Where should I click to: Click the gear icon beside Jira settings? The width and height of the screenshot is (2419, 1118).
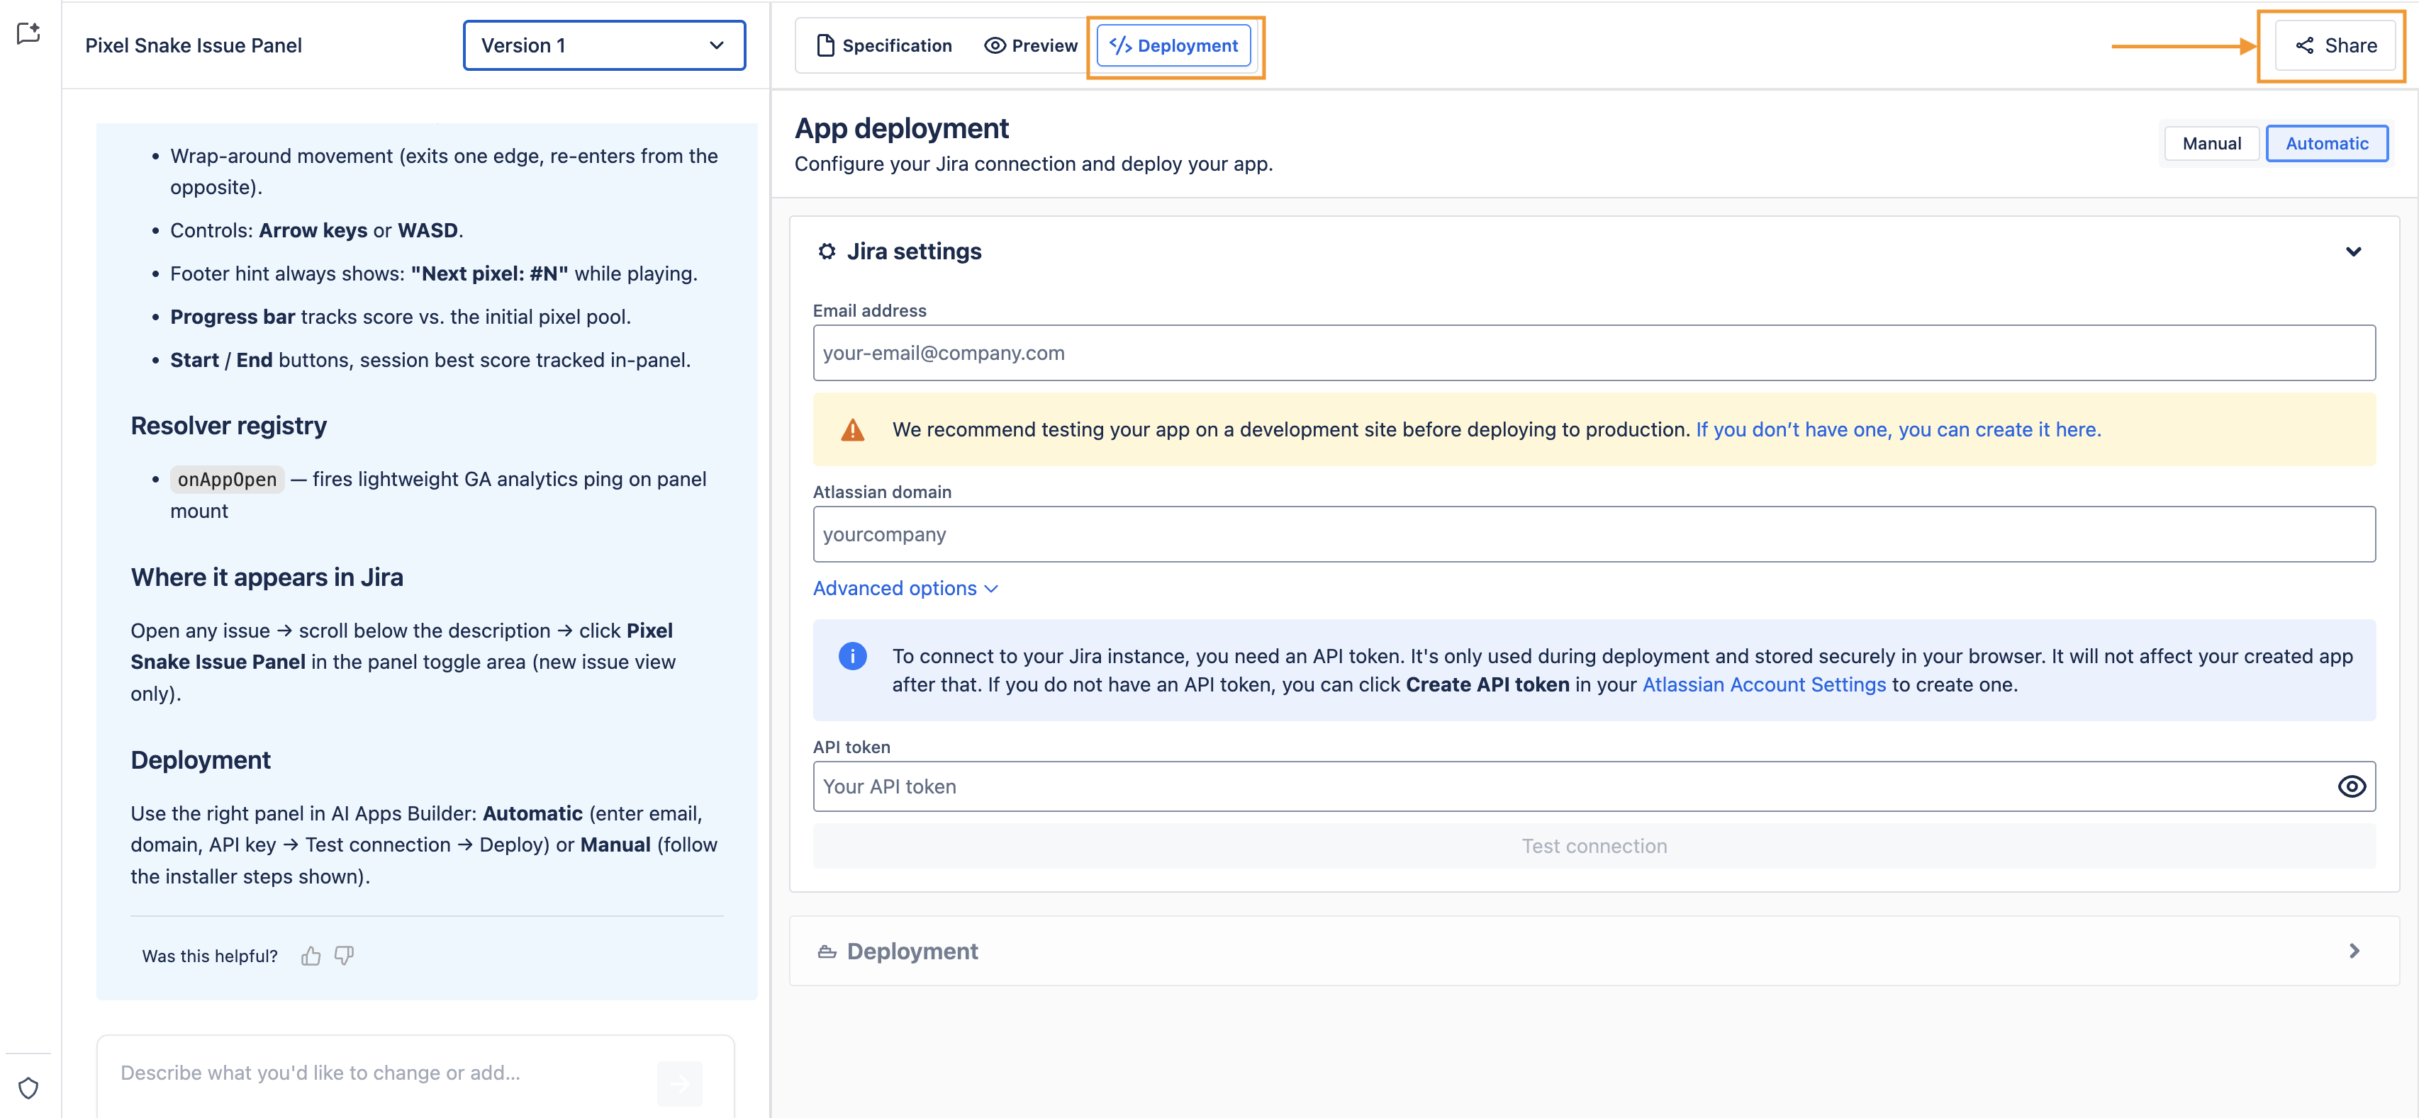827,252
